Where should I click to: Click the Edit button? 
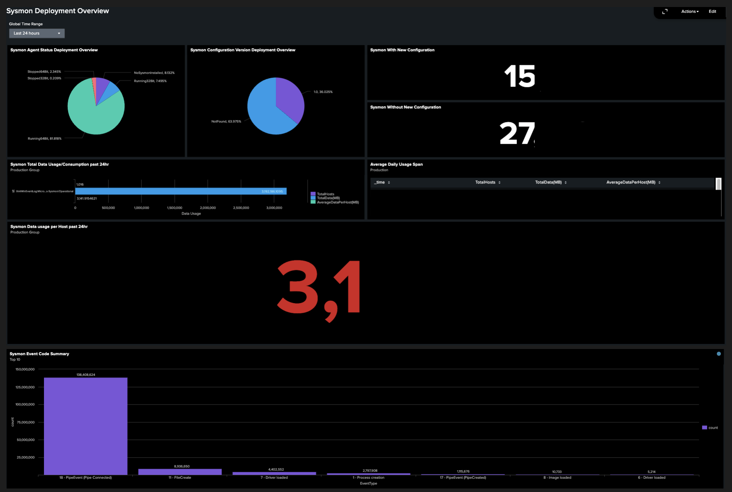click(712, 12)
